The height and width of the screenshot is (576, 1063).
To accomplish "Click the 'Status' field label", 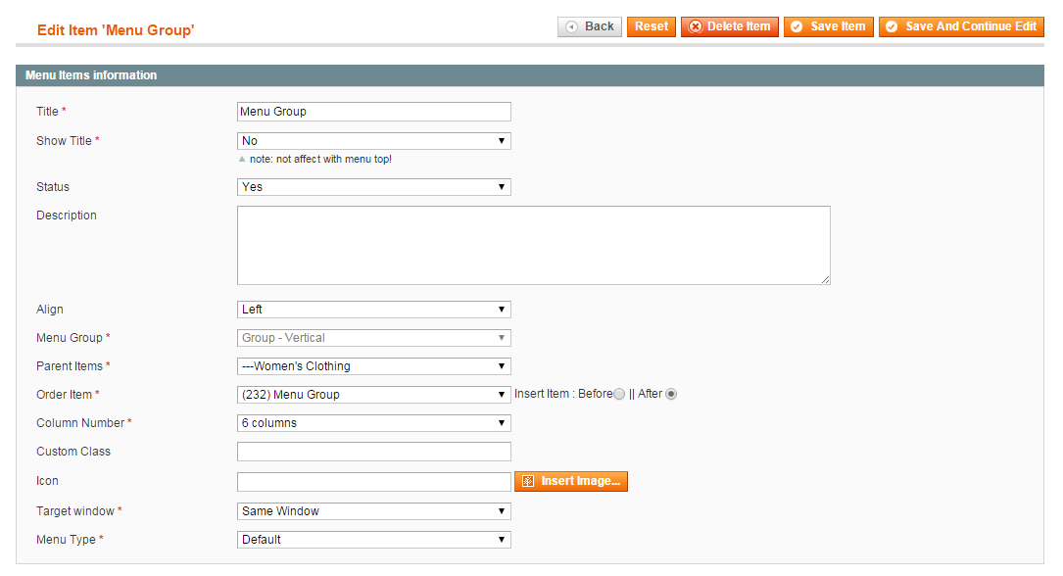I will click(x=53, y=187).
